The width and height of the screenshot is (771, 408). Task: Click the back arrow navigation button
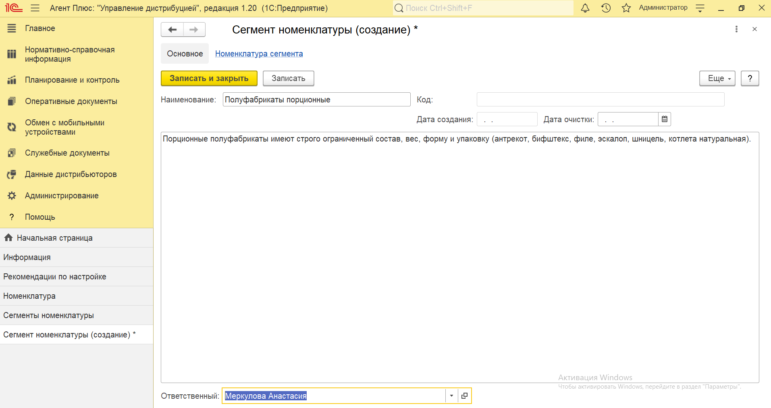tap(172, 29)
